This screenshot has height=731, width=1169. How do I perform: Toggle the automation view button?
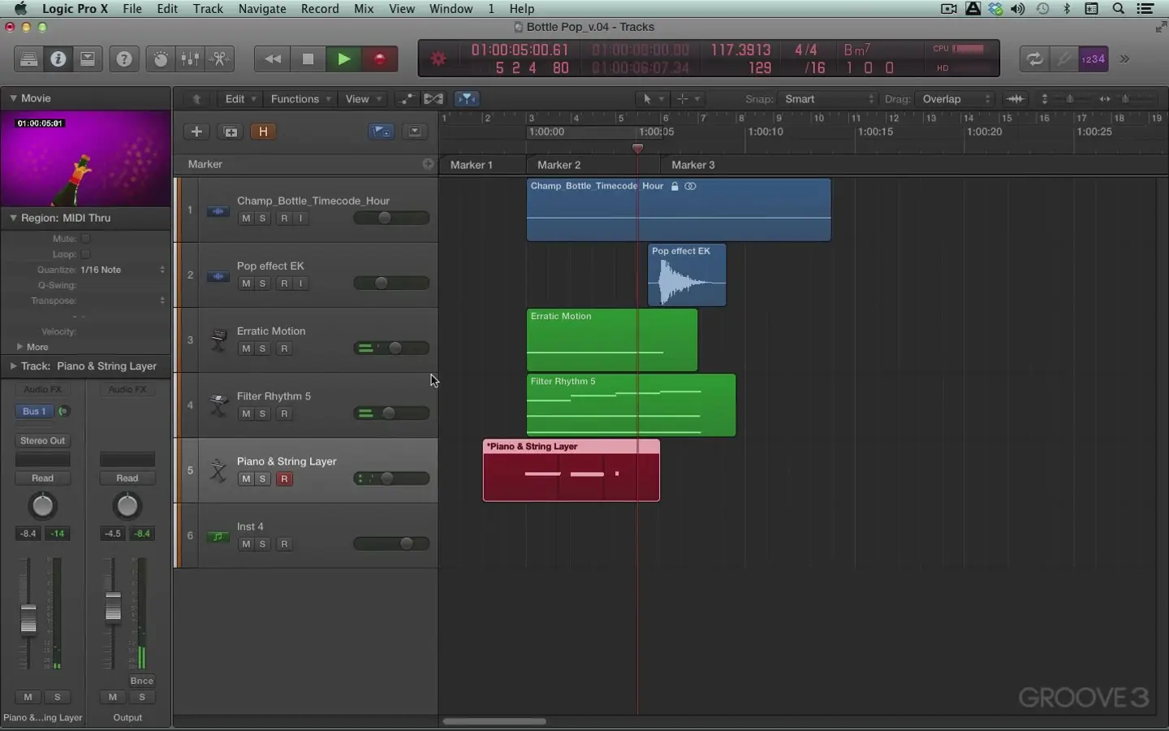pyautogui.click(x=406, y=99)
